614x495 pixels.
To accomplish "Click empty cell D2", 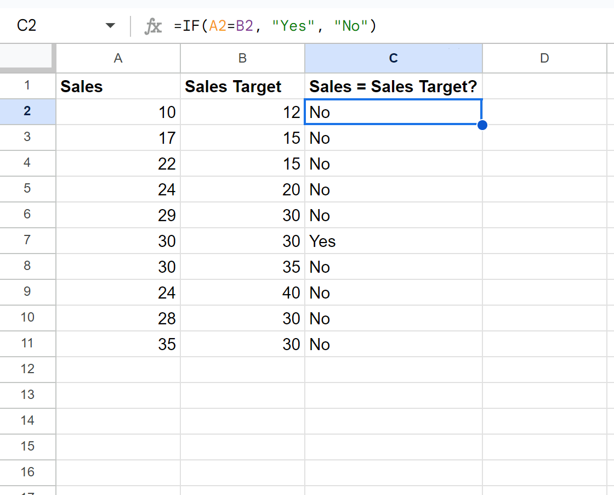I will (x=544, y=112).
